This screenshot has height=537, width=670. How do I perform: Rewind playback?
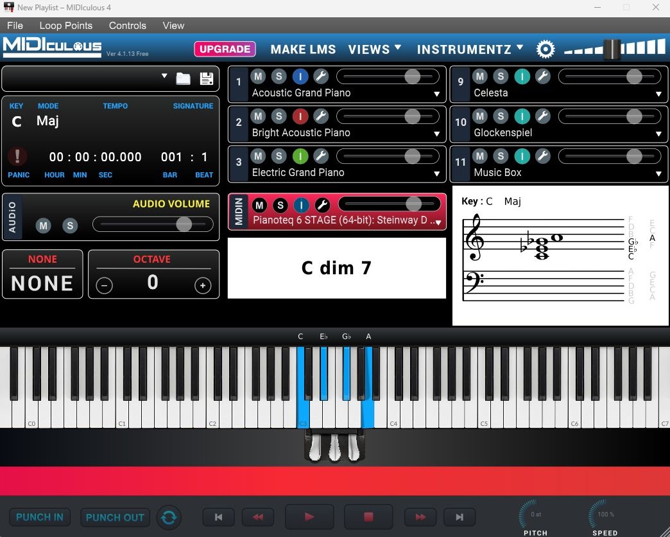[x=257, y=517]
